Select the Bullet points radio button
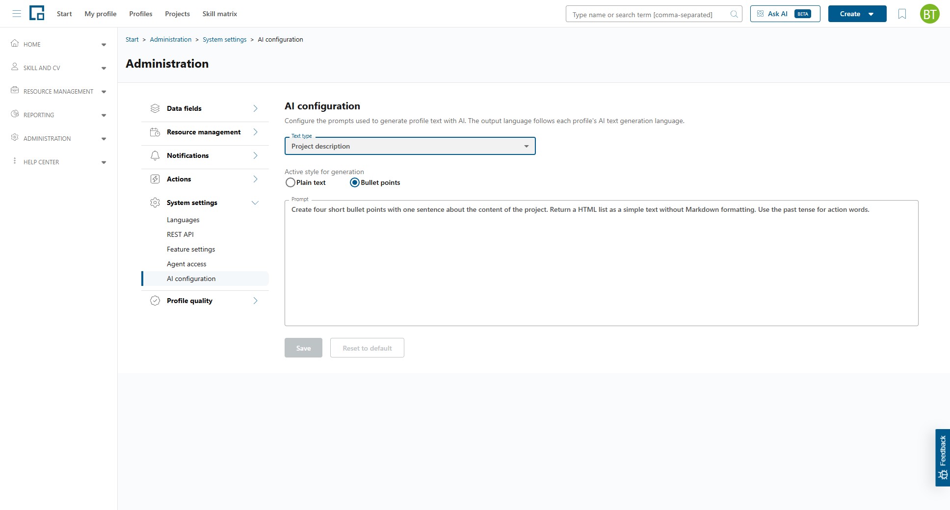 point(355,182)
